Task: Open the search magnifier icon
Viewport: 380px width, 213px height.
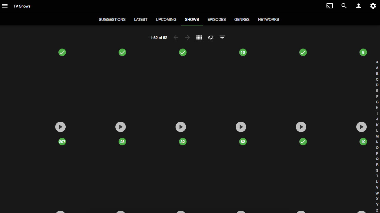Action: point(344,6)
